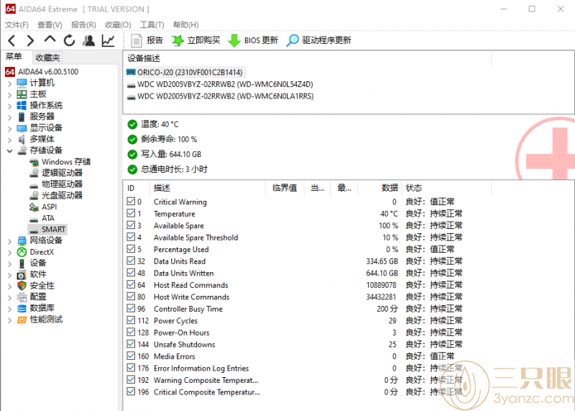This screenshot has height=411, width=575.
Task: Sort by the 临界值 column header
Action: 285,188
